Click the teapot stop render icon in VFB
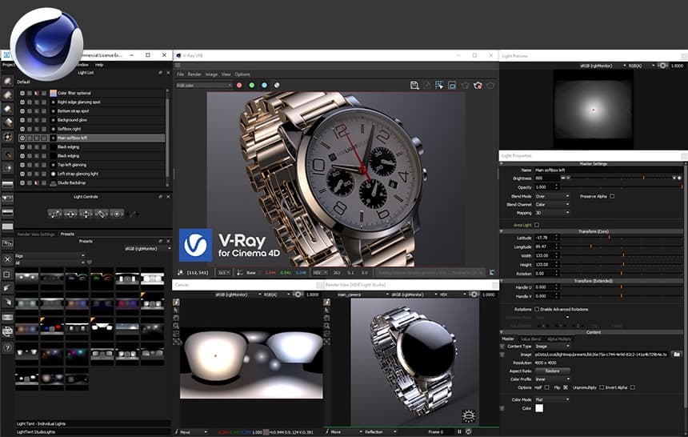The height and width of the screenshot is (437, 688). (478, 85)
